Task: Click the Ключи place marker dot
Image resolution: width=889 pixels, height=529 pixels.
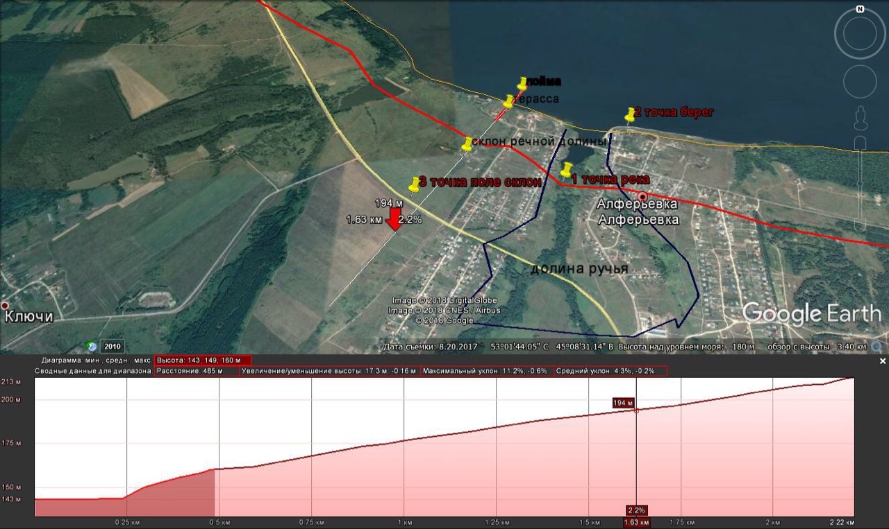Action: coord(6,305)
